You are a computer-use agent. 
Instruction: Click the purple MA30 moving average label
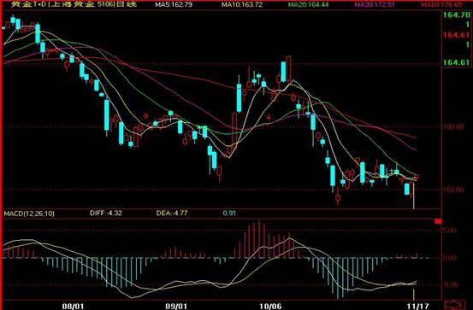[375, 4]
